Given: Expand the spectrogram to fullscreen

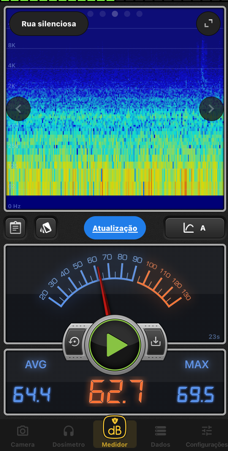Looking at the screenshot, I should coord(208,24).
